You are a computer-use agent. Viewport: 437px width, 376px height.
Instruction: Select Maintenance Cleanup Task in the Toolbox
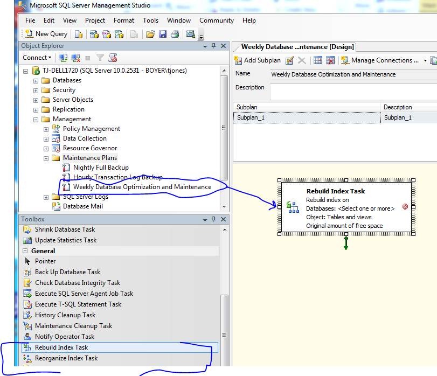(x=73, y=326)
